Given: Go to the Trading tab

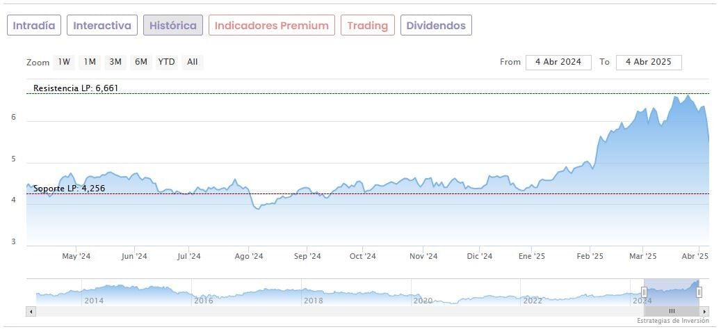Looking at the screenshot, I should pos(367,26).
